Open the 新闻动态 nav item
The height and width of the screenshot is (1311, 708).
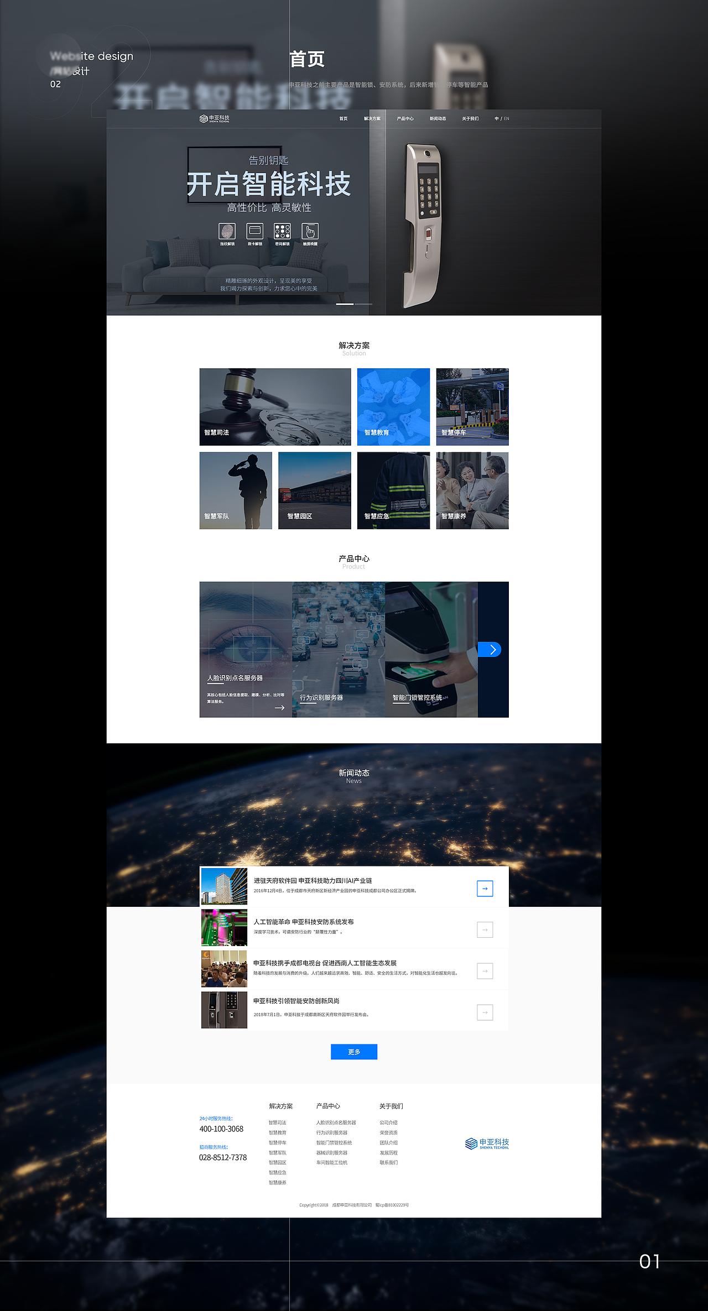(438, 119)
